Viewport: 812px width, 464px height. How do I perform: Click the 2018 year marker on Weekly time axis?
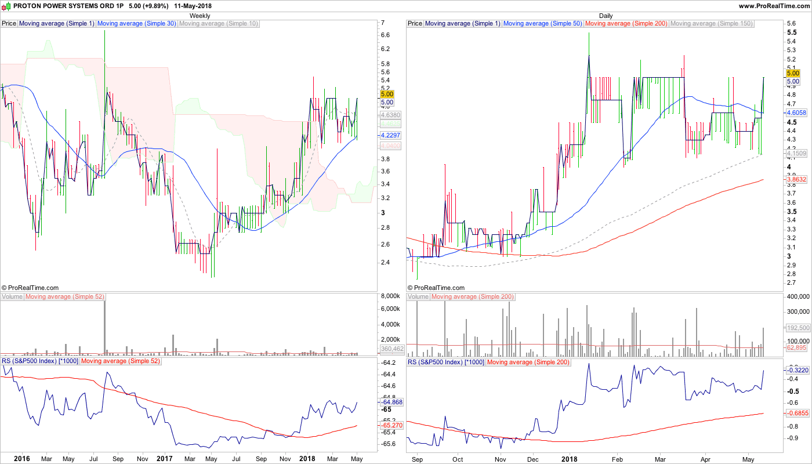click(307, 459)
